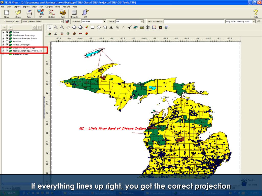
Task: Uncheck the Site Domain Boundary checkbox
Action: tap(7, 35)
